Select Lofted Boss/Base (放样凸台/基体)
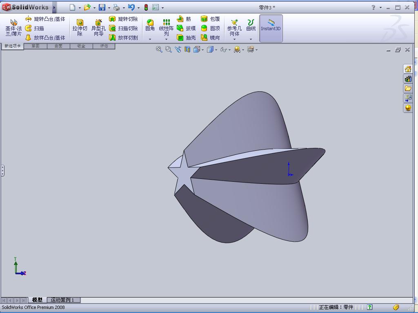The width and height of the screenshot is (418, 313). 45,37
